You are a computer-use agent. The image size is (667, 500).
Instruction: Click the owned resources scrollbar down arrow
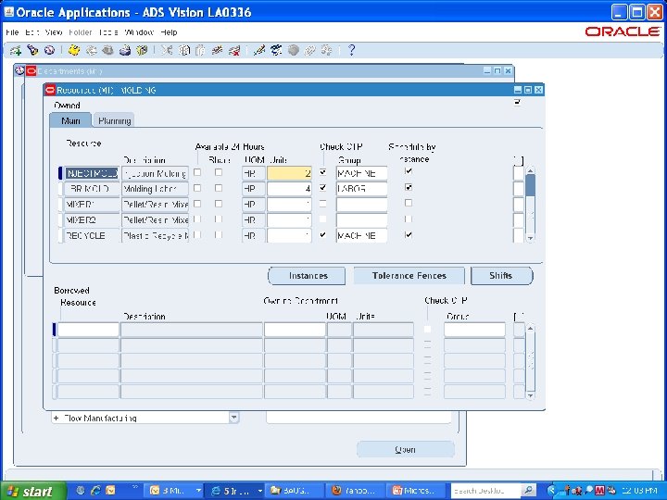click(530, 238)
